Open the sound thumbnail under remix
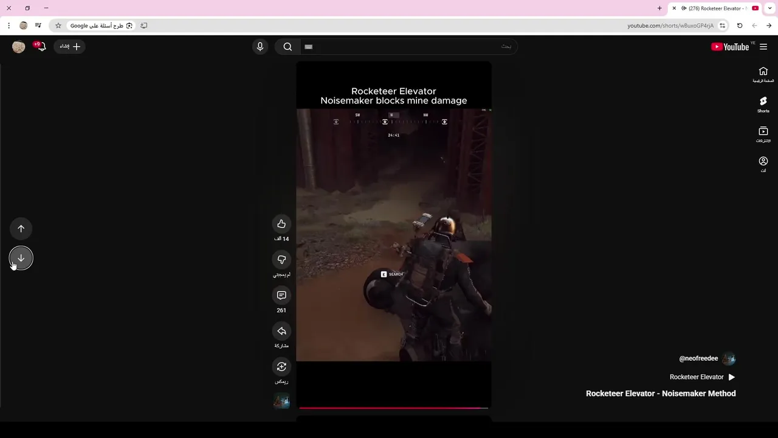This screenshot has height=438, width=778. tap(281, 401)
